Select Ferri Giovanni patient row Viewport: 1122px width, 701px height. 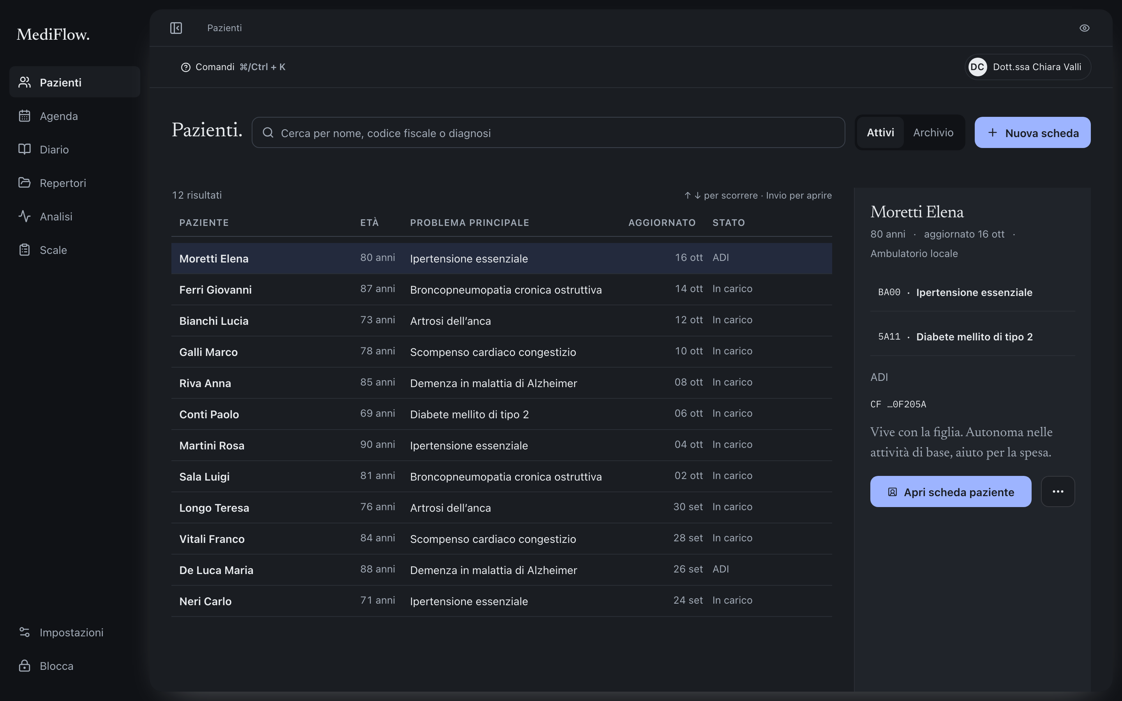click(x=501, y=289)
